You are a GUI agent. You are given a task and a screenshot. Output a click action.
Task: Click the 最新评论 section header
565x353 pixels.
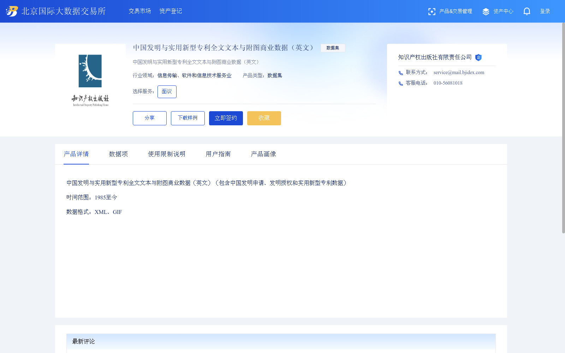281,341
